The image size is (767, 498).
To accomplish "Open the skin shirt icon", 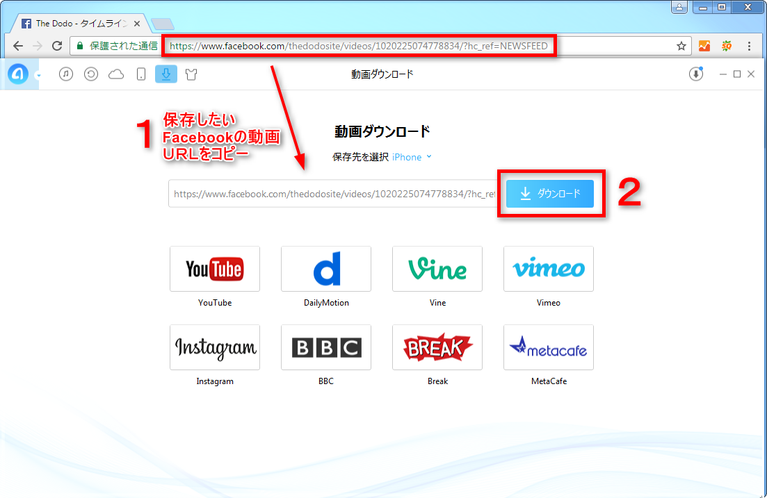I will 191,74.
